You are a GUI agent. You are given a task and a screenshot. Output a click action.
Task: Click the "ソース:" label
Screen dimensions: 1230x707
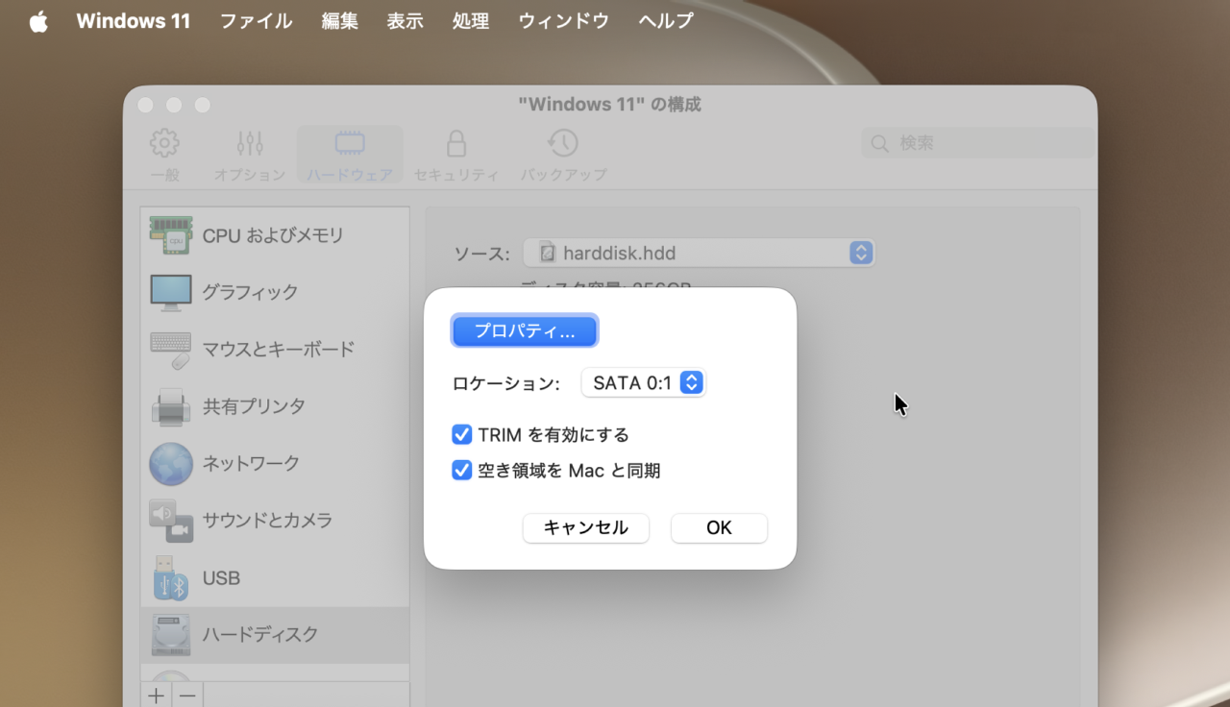(x=481, y=254)
